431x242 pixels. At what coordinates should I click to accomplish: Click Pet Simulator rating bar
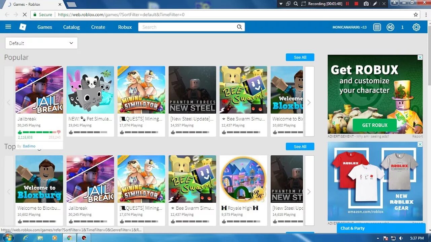pyautogui.click(x=90, y=132)
